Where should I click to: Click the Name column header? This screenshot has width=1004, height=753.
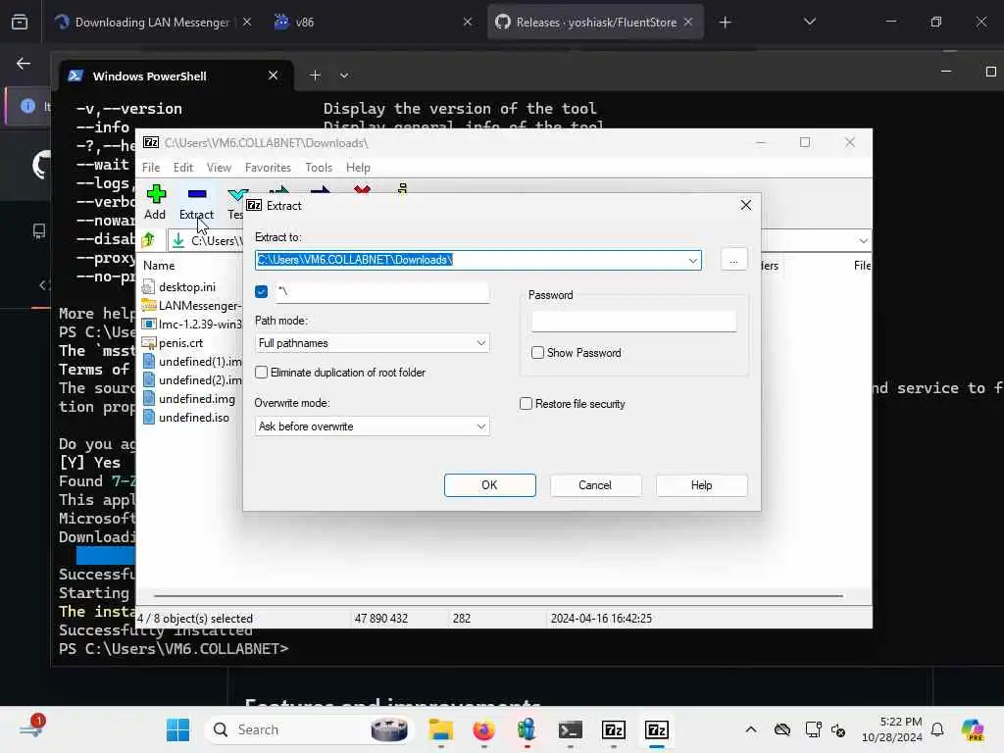pyautogui.click(x=160, y=266)
